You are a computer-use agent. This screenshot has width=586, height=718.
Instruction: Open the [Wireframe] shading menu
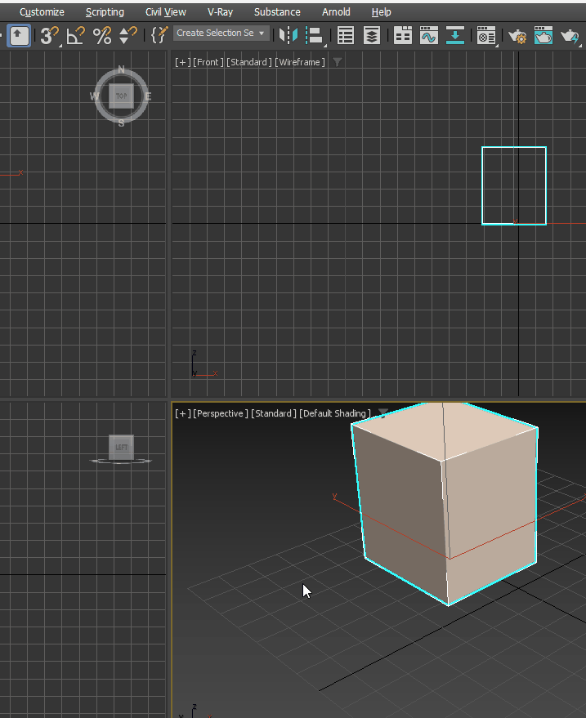(300, 62)
